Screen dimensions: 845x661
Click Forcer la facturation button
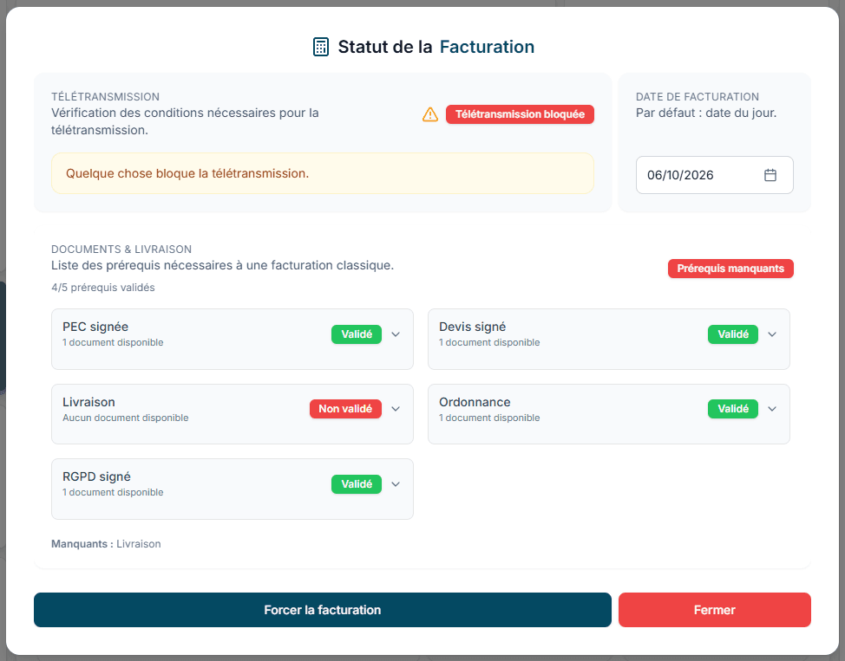tap(322, 610)
